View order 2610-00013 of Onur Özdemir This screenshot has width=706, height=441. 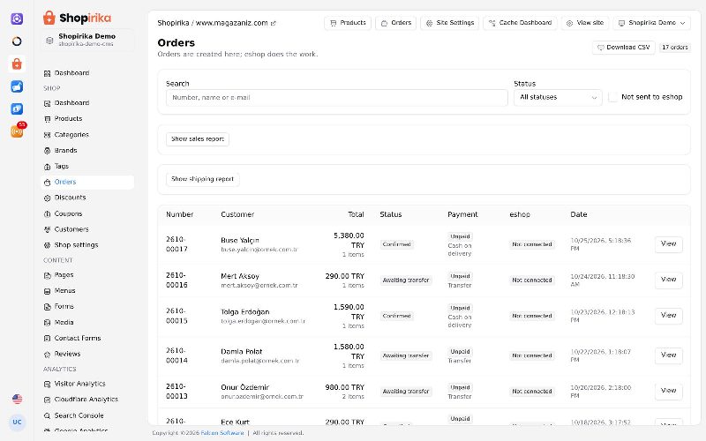(x=669, y=391)
